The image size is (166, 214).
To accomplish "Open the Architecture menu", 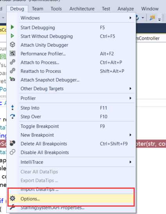I will click(82, 9).
